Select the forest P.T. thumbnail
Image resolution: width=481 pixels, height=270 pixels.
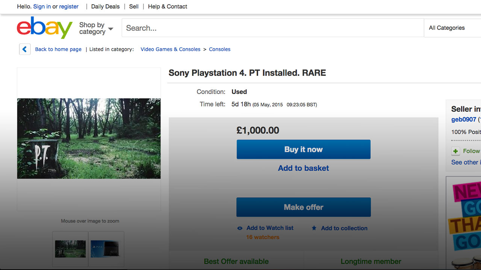70,249
